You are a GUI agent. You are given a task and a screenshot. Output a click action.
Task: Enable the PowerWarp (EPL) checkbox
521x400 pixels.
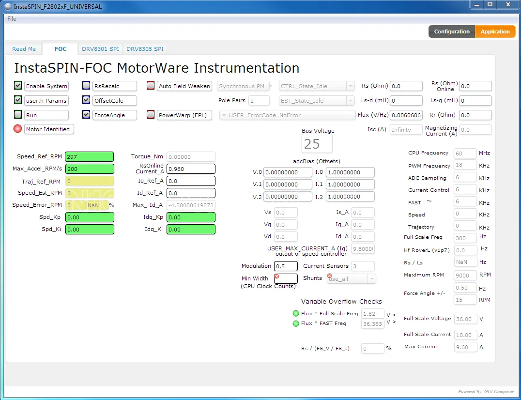[x=151, y=114]
